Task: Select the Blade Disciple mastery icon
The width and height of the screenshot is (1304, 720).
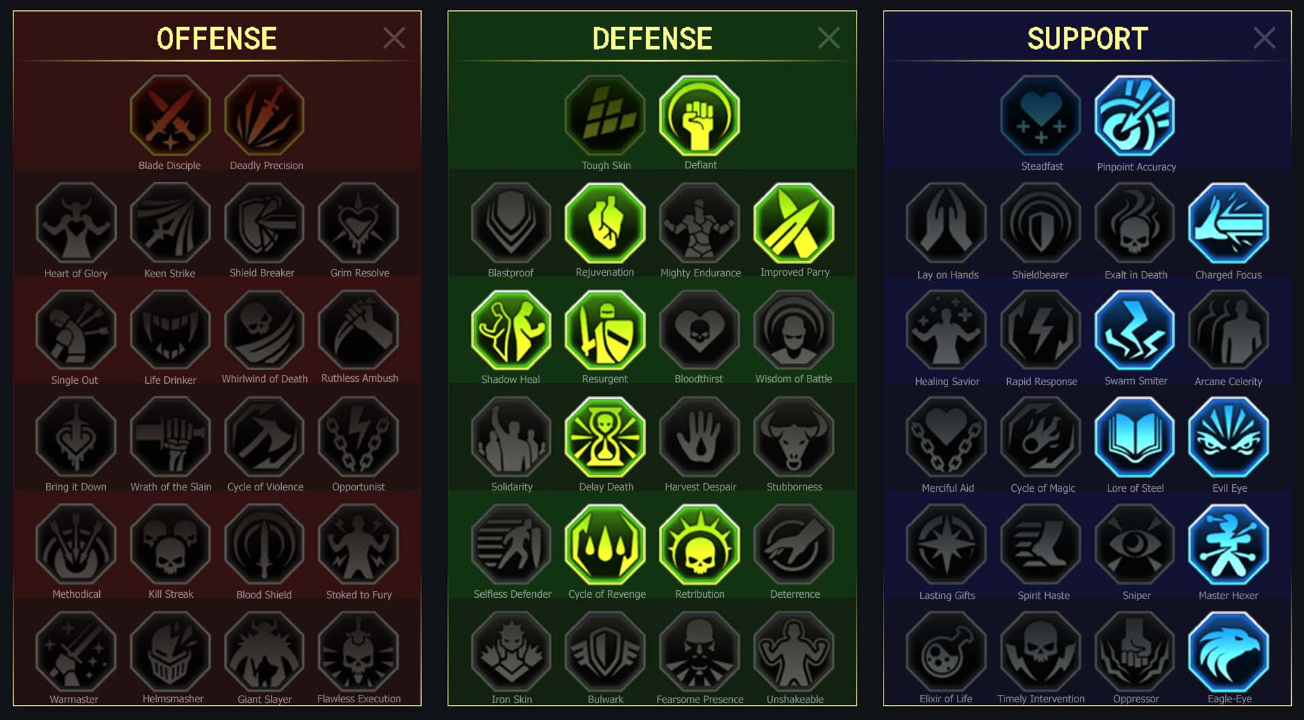Action: [x=170, y=115]
